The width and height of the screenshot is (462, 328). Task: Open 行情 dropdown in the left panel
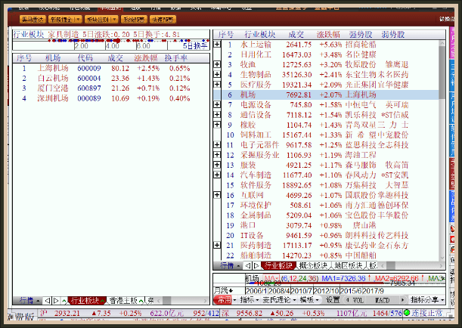tap(29, 300)
